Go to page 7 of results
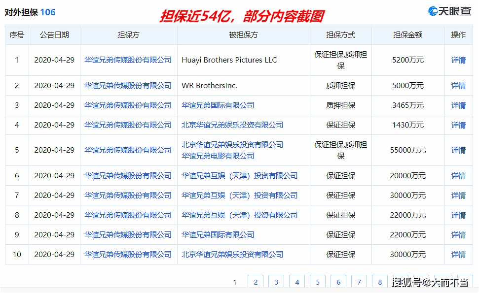479x293 pixels. click(359, 282)
